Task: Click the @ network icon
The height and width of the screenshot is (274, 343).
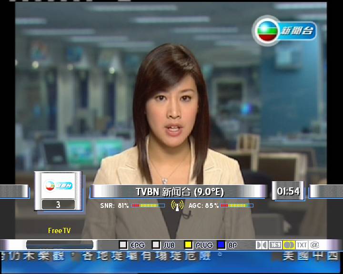Action: point(314,245)
